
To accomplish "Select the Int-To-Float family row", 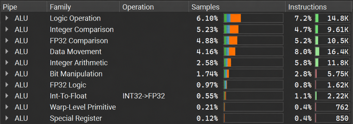I will coord(176,96).
